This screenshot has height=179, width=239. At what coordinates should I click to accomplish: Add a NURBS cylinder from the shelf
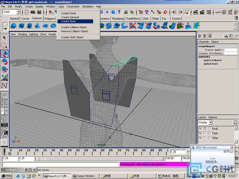tap(29, 26)
